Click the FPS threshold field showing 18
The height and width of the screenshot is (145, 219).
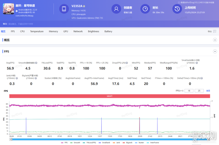[x=189, y=91]
